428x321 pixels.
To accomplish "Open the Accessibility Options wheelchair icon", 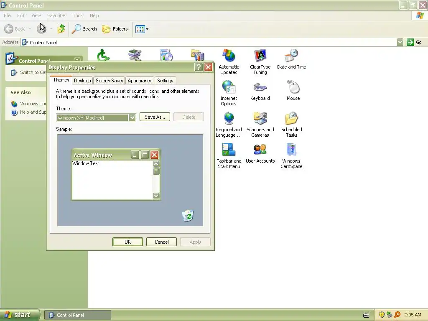I will (103, 55).
